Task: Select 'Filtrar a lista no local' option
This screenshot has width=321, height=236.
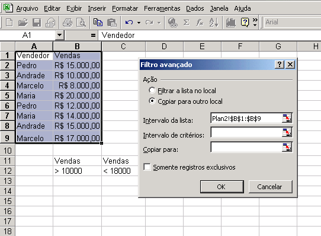Action: [152, 90]
